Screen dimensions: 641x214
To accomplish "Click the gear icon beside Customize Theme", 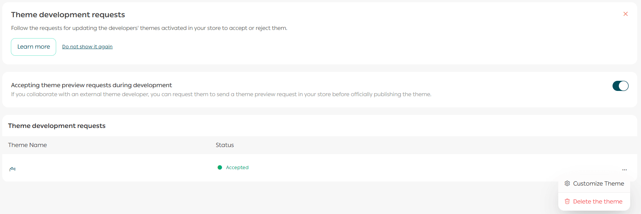I will pos(567,184).
